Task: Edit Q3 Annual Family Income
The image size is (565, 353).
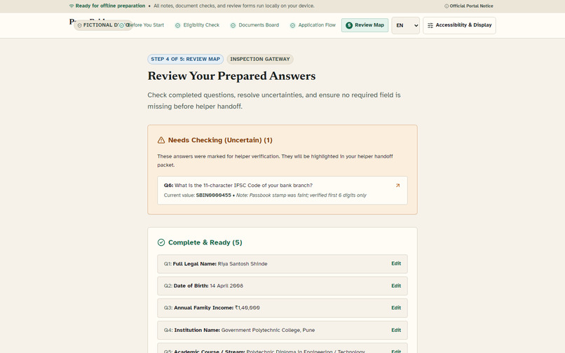Action: 396,308
